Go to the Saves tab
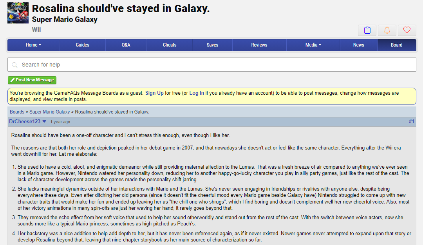The image size is (423, 245). click(213, 45)
